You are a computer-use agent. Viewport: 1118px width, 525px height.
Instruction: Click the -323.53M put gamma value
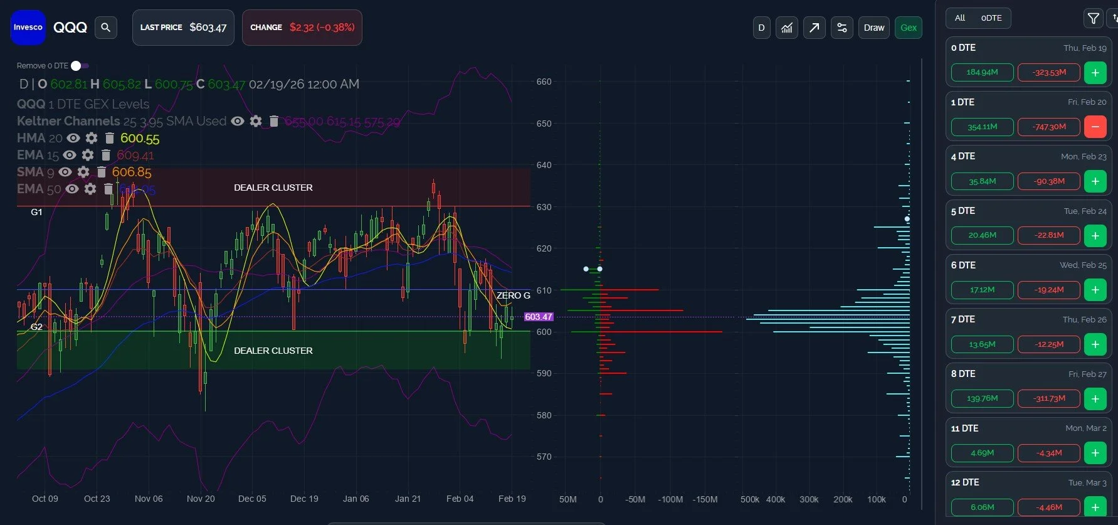coord(1049,72)
